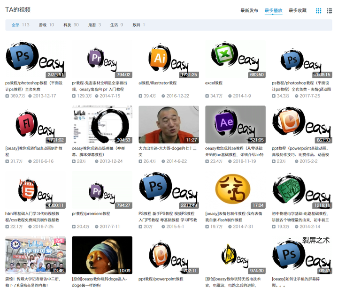The height and width of the screenshot is (288, 338).
Task: Open the Pr easy thumbnail 794:02
Action: point(102,59)
